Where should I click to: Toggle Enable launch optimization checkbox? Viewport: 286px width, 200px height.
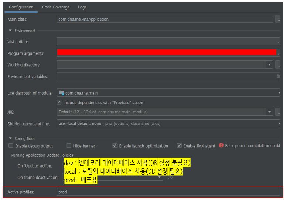[115, 145]
